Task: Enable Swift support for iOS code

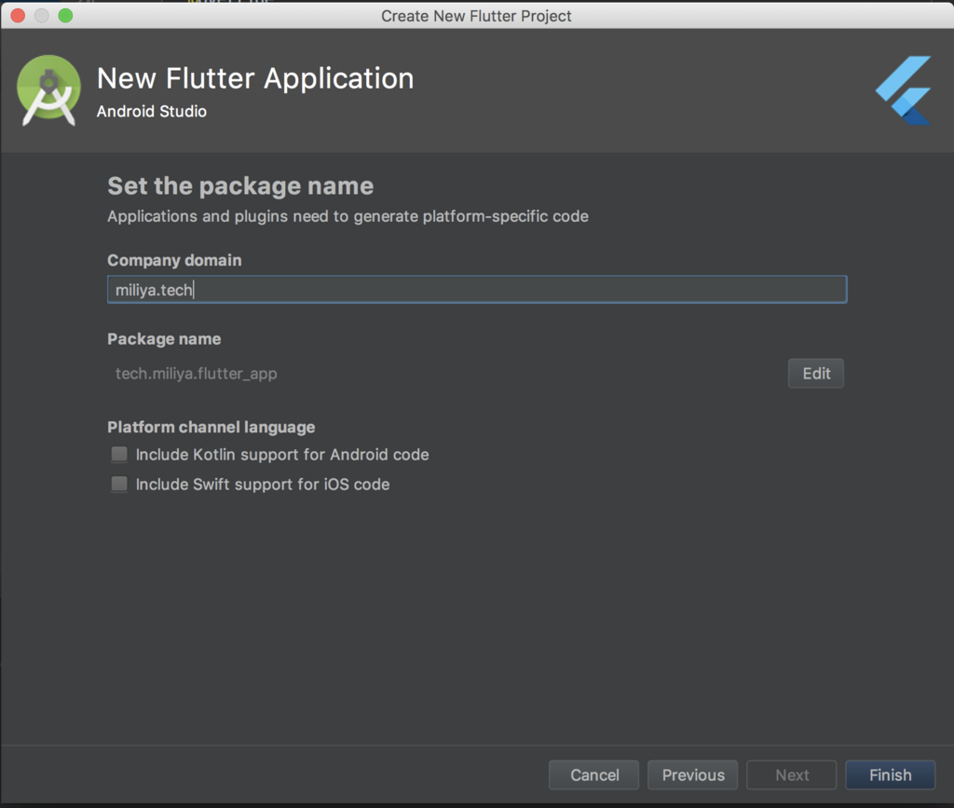Action: 119,485
